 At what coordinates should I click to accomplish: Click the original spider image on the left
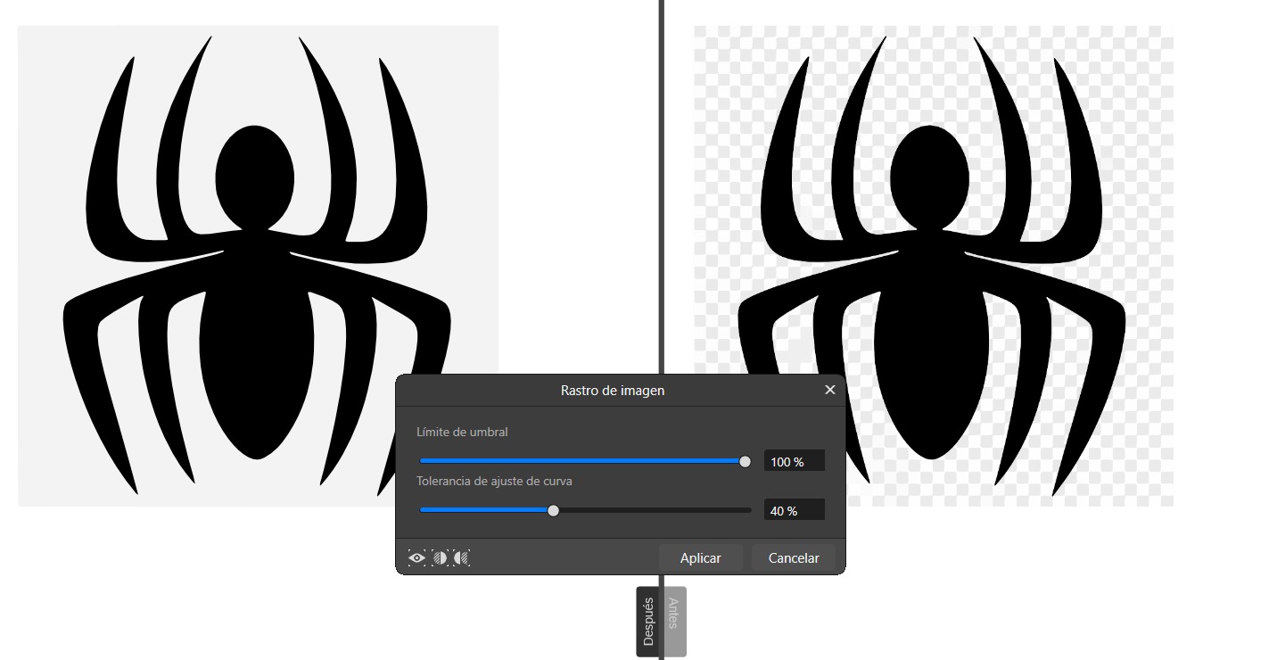[x=259, y=223]
